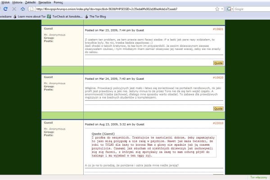The height and width of the screenshot is (180, 270).
Task: Open the 'TorCheck at Xenobite...' bookmark
Action: [65, 16]
